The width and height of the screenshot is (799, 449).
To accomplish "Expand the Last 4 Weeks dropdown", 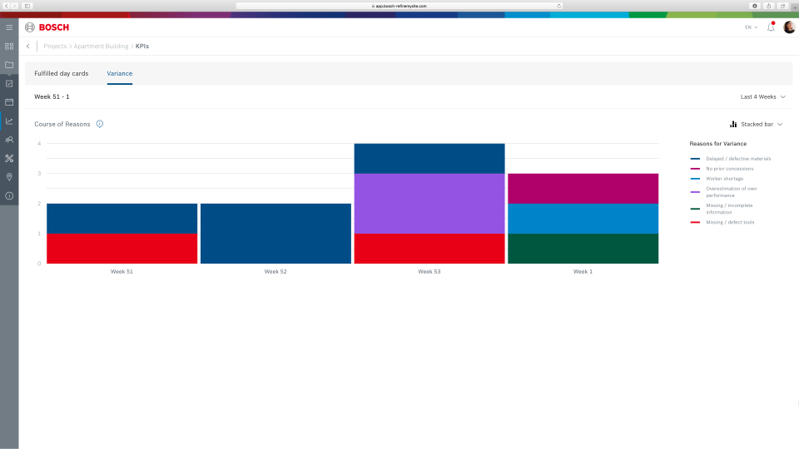I will [763, 96].
